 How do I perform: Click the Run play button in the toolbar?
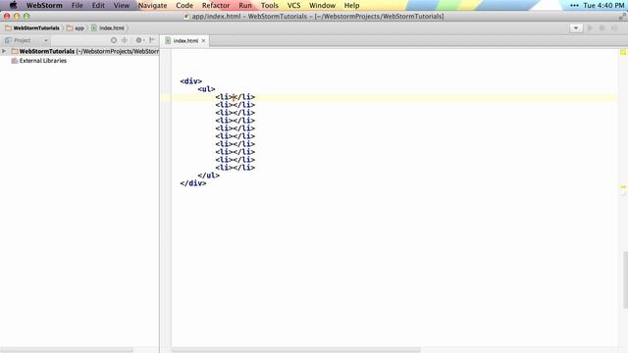pyautogui.click(x=590, y=28)
